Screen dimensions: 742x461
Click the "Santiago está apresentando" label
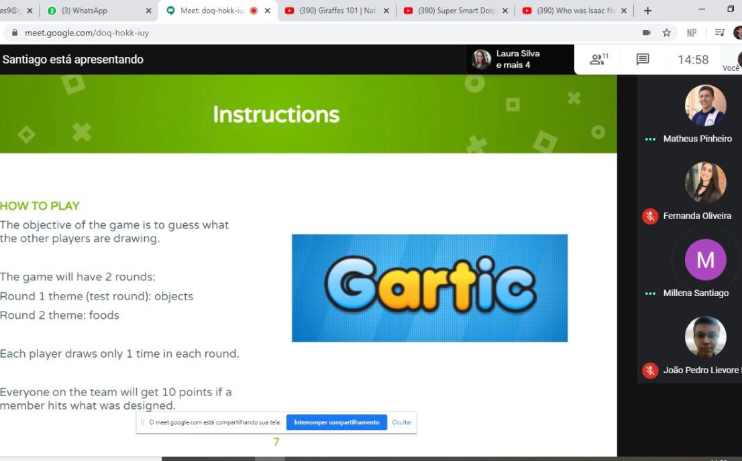(73, 60)
